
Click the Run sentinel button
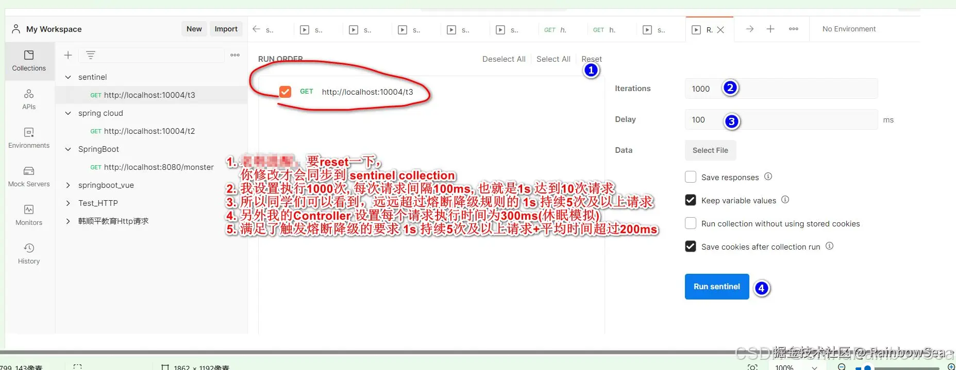[716, 287]
